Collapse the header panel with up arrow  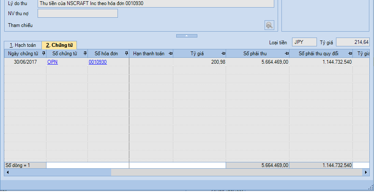(x=187, y=36)
